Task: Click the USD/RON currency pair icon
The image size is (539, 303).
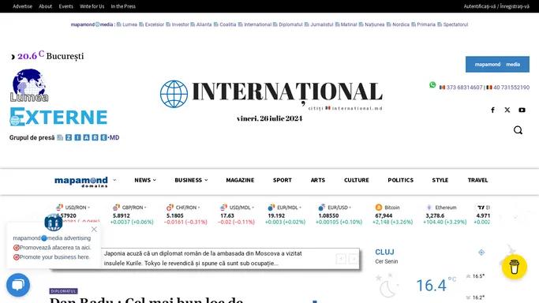Action: click(x=59, y=208)
